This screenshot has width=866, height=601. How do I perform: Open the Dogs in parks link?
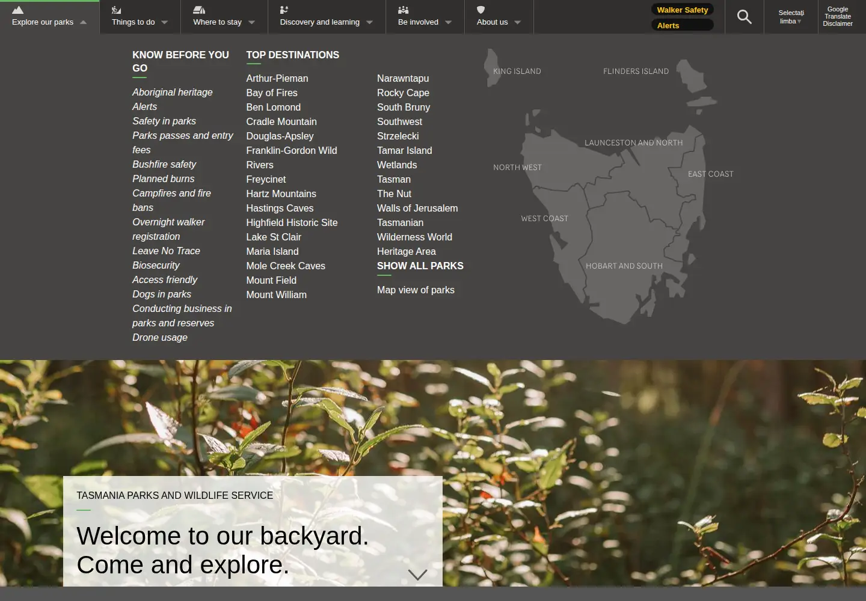tap(162, 294)
